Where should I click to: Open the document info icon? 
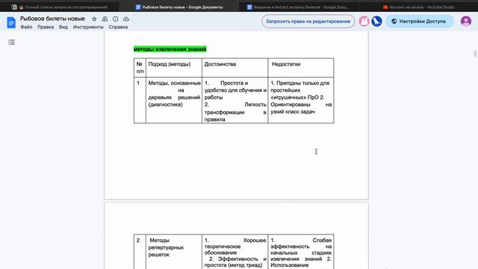click(116, 19)
